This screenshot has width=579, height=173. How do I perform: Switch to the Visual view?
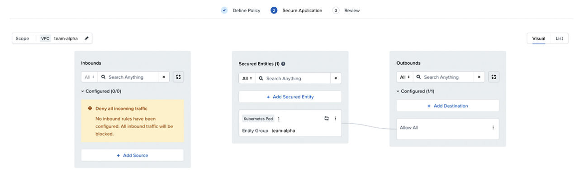tap(538, 38)
